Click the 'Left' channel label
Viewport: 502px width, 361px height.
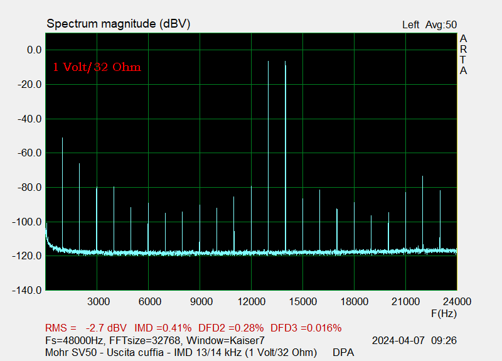pos(411,24)
